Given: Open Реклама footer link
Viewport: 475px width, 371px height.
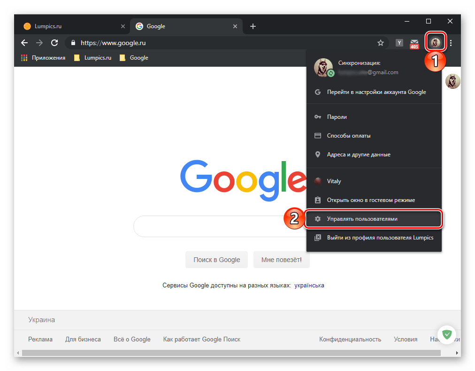Looking at the screenshot, I should tap(40, 339).
